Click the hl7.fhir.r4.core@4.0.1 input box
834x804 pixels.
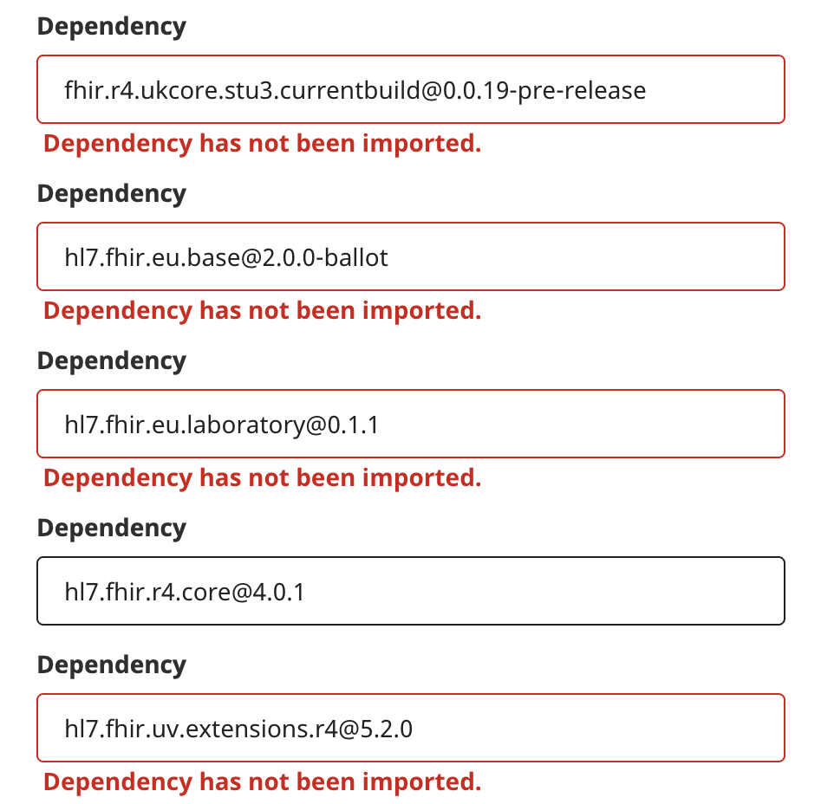tap(410, 591)
